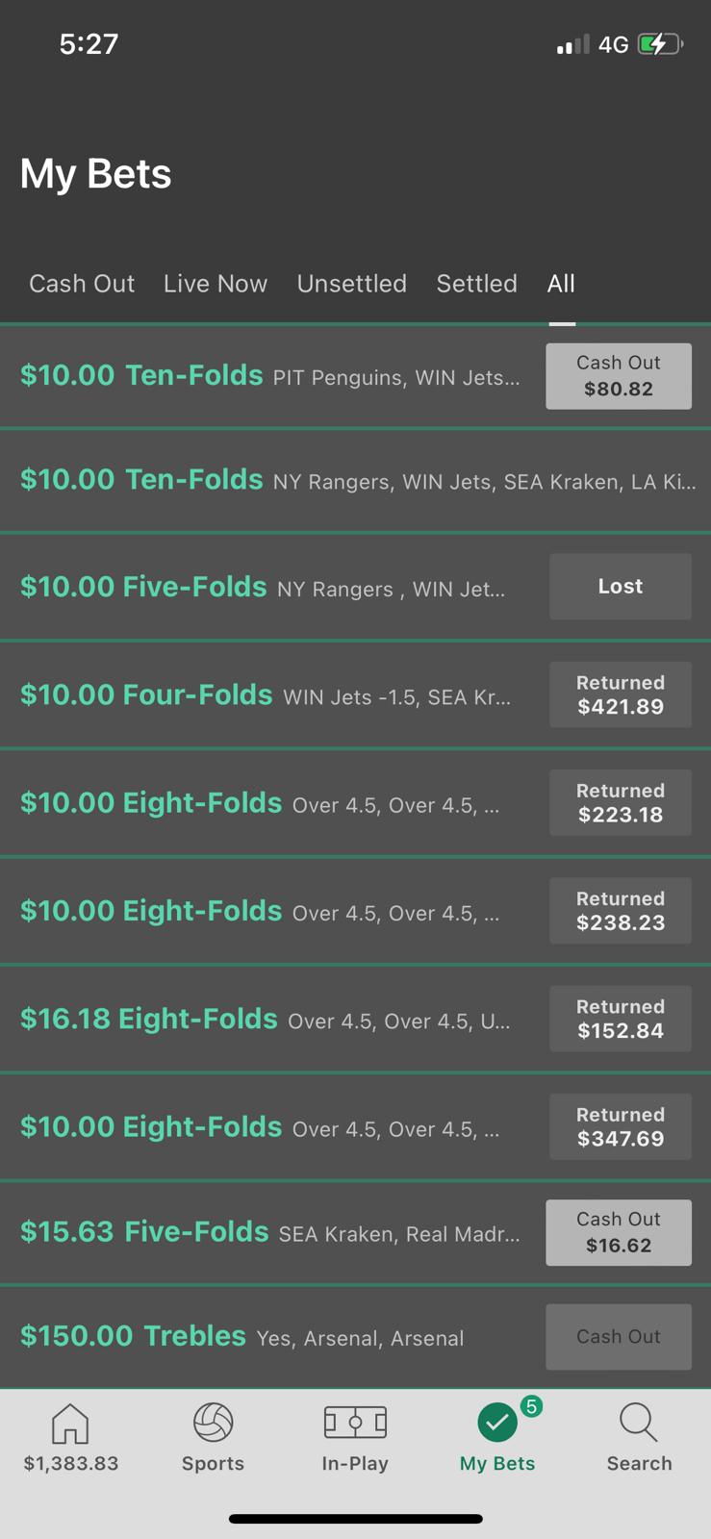Open the Search magnifier icon

pyautogui.click(x=639, y=1423)
